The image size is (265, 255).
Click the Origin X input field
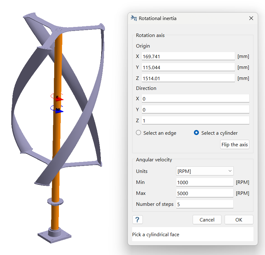[x=188, y=56]
